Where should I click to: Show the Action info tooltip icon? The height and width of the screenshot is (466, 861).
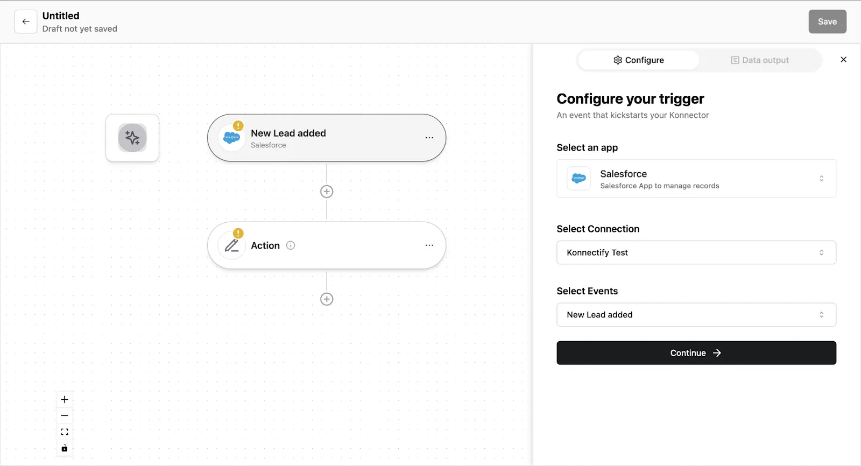[x=291, y=245]
